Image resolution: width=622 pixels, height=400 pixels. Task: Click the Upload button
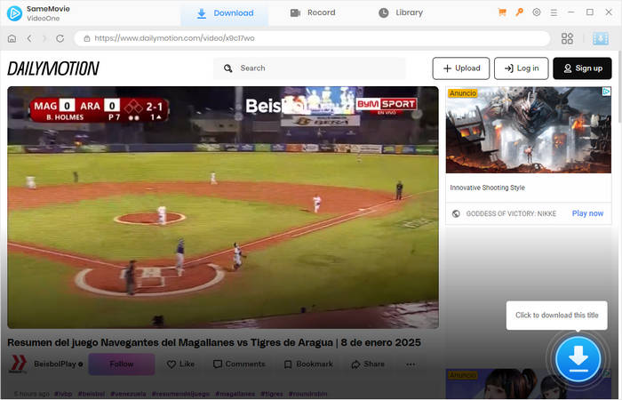click(x=461, y=68)
